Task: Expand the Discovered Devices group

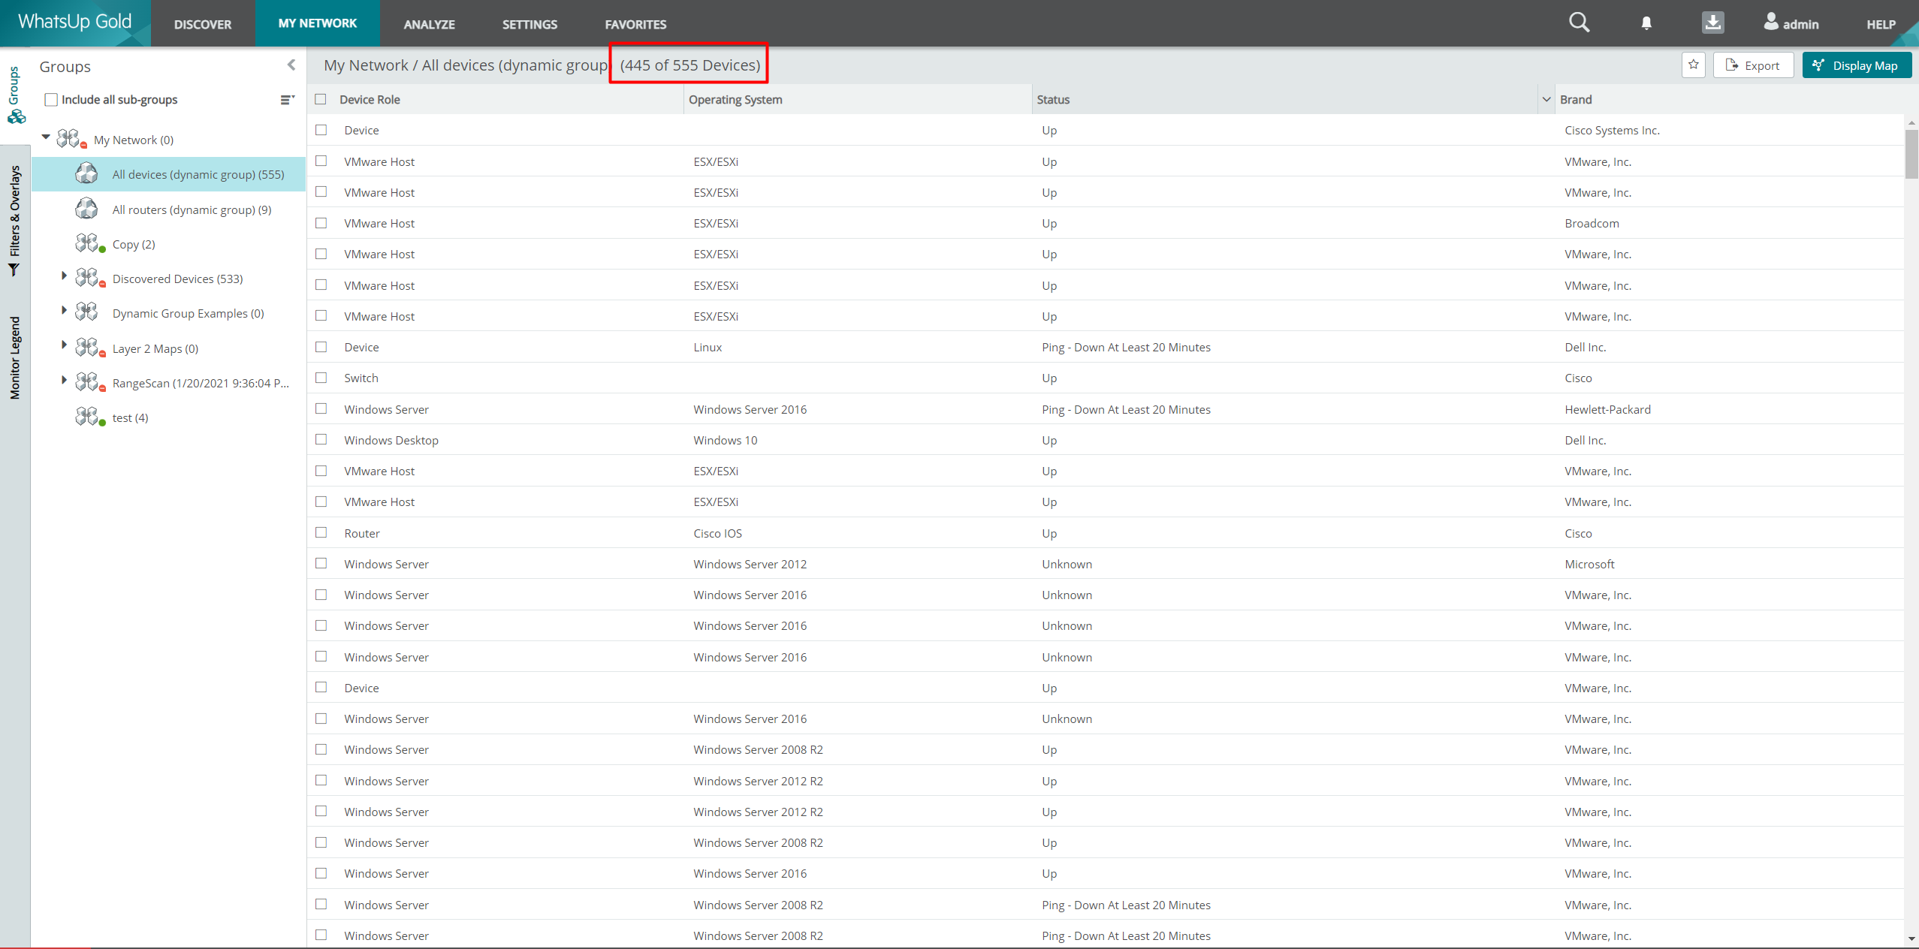Action: pos(64,277)
